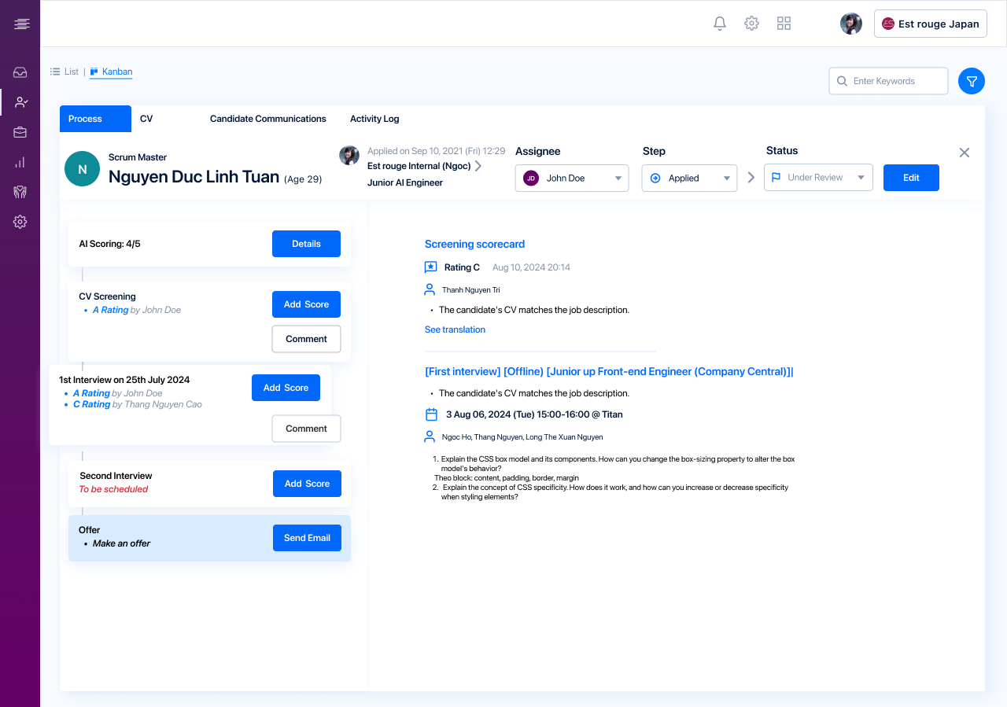Open the Assignee John Doe dropdown
The image size is (1007, 707).
click(x=572, y=178)
